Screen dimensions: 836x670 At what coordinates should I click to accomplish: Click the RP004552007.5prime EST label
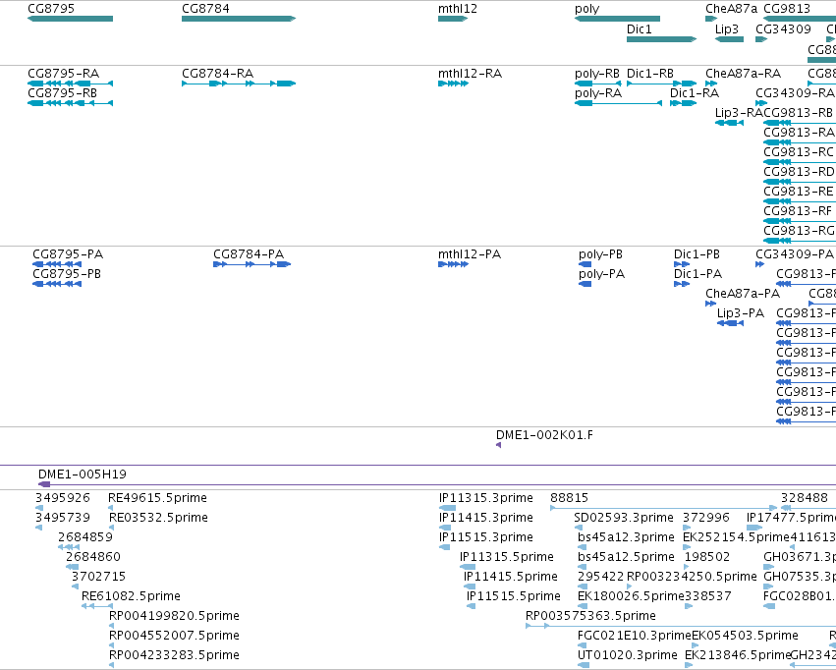[174, 636]
